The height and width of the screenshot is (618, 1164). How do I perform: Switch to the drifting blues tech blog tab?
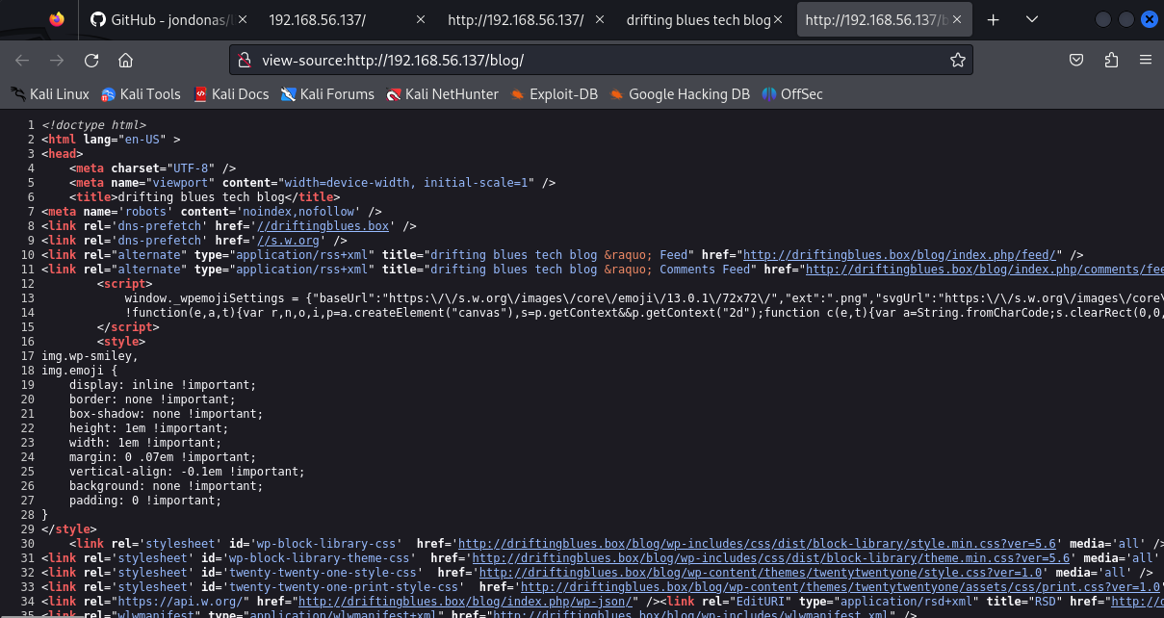pos(704,19)
